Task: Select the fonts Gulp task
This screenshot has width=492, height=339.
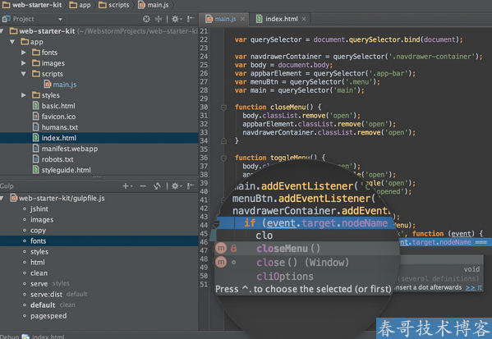Action: pos(99,241)
